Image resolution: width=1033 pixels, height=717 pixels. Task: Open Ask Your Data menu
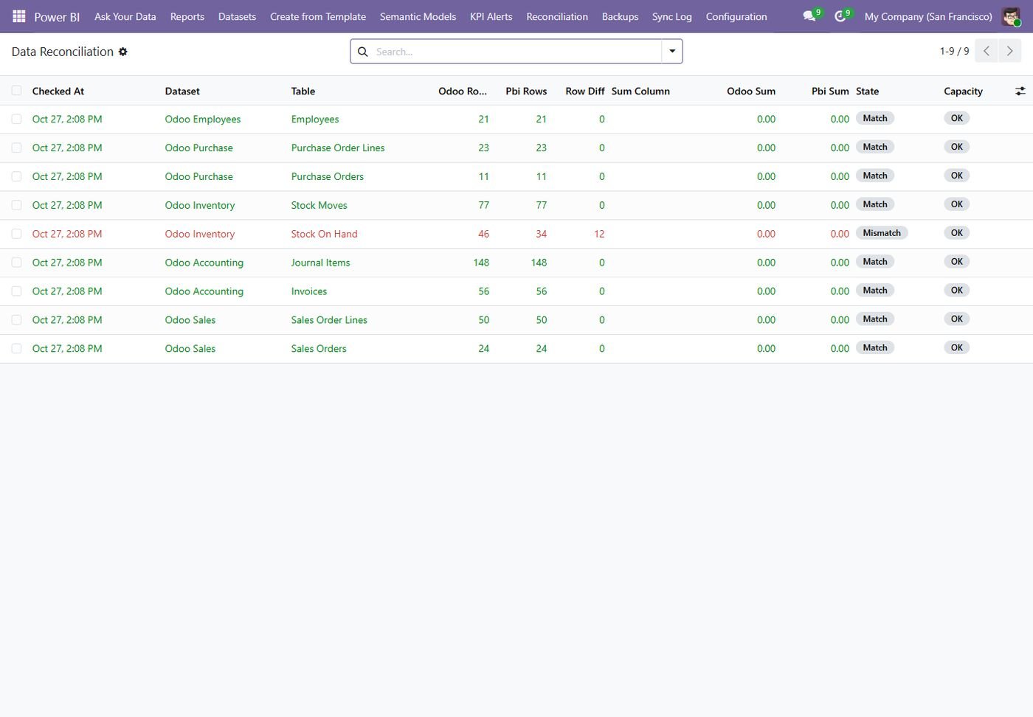pyautogui.click(x=125, y=16)
